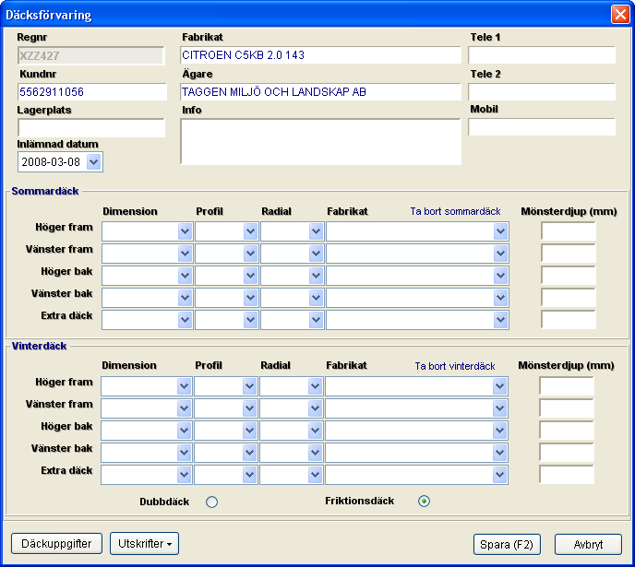Open Sommardäck Höger fram Profil dropdown
635x567 pixels.
click(251, 231)
